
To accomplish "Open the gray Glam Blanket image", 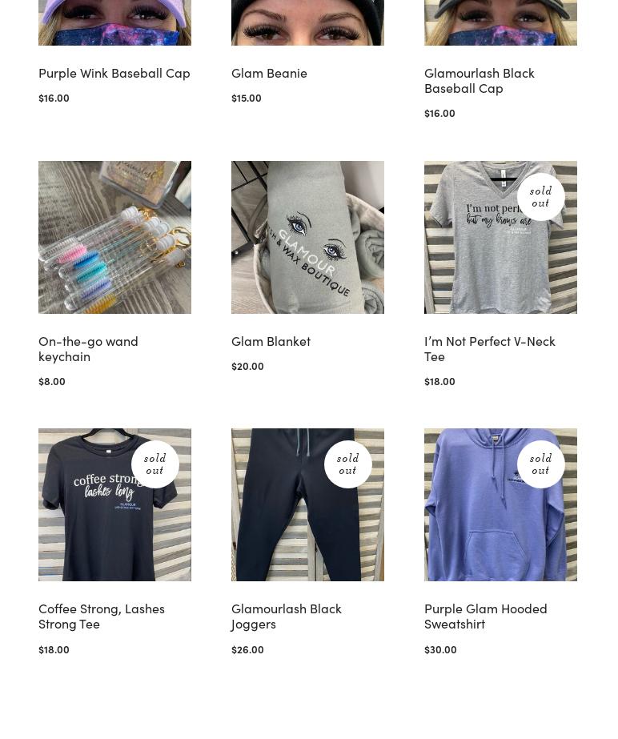I will click(307, 237).
